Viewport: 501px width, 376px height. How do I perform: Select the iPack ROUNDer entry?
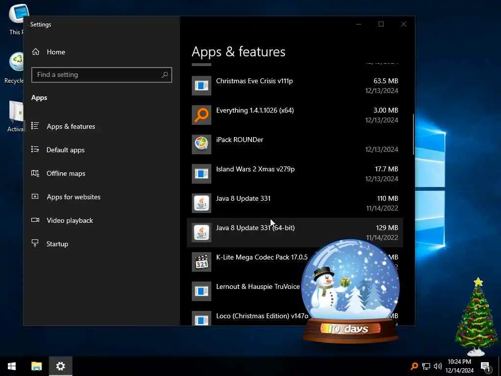[295, 144]
